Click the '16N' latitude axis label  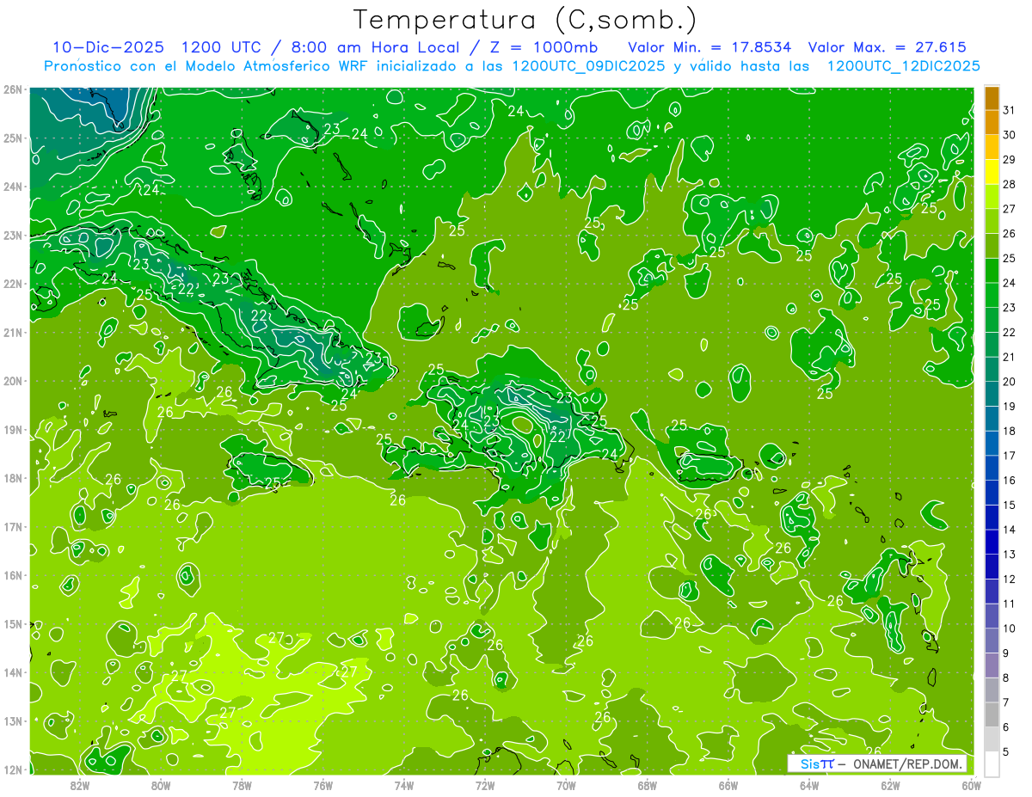13,575
